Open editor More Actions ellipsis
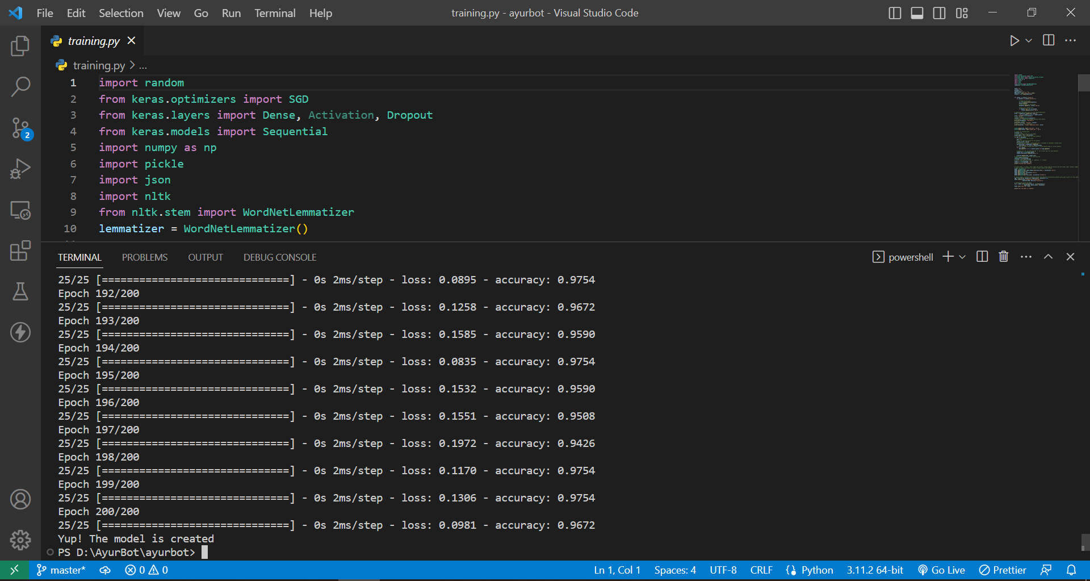1090x581 pixels. tap(1070, 40)
